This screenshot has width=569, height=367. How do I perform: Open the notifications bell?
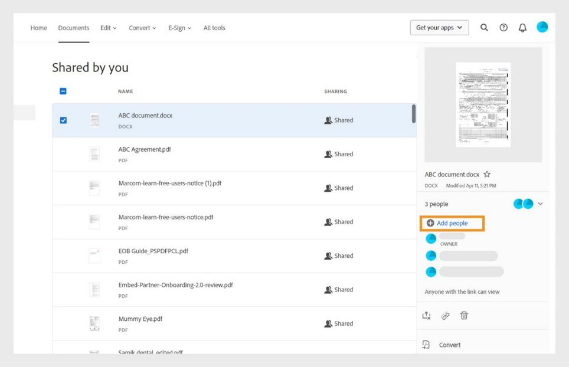[x=522, y=28]
